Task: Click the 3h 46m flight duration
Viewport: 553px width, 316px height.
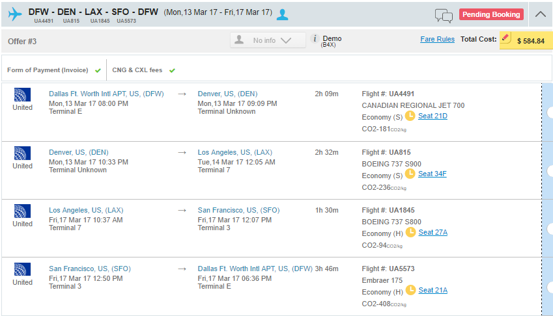Action: [326, 269]
